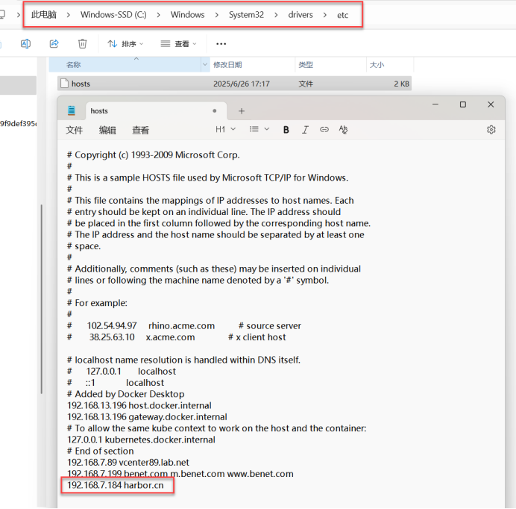Toggle bold formatting in Notepad

pyautogui.click(x=286, y=129)
